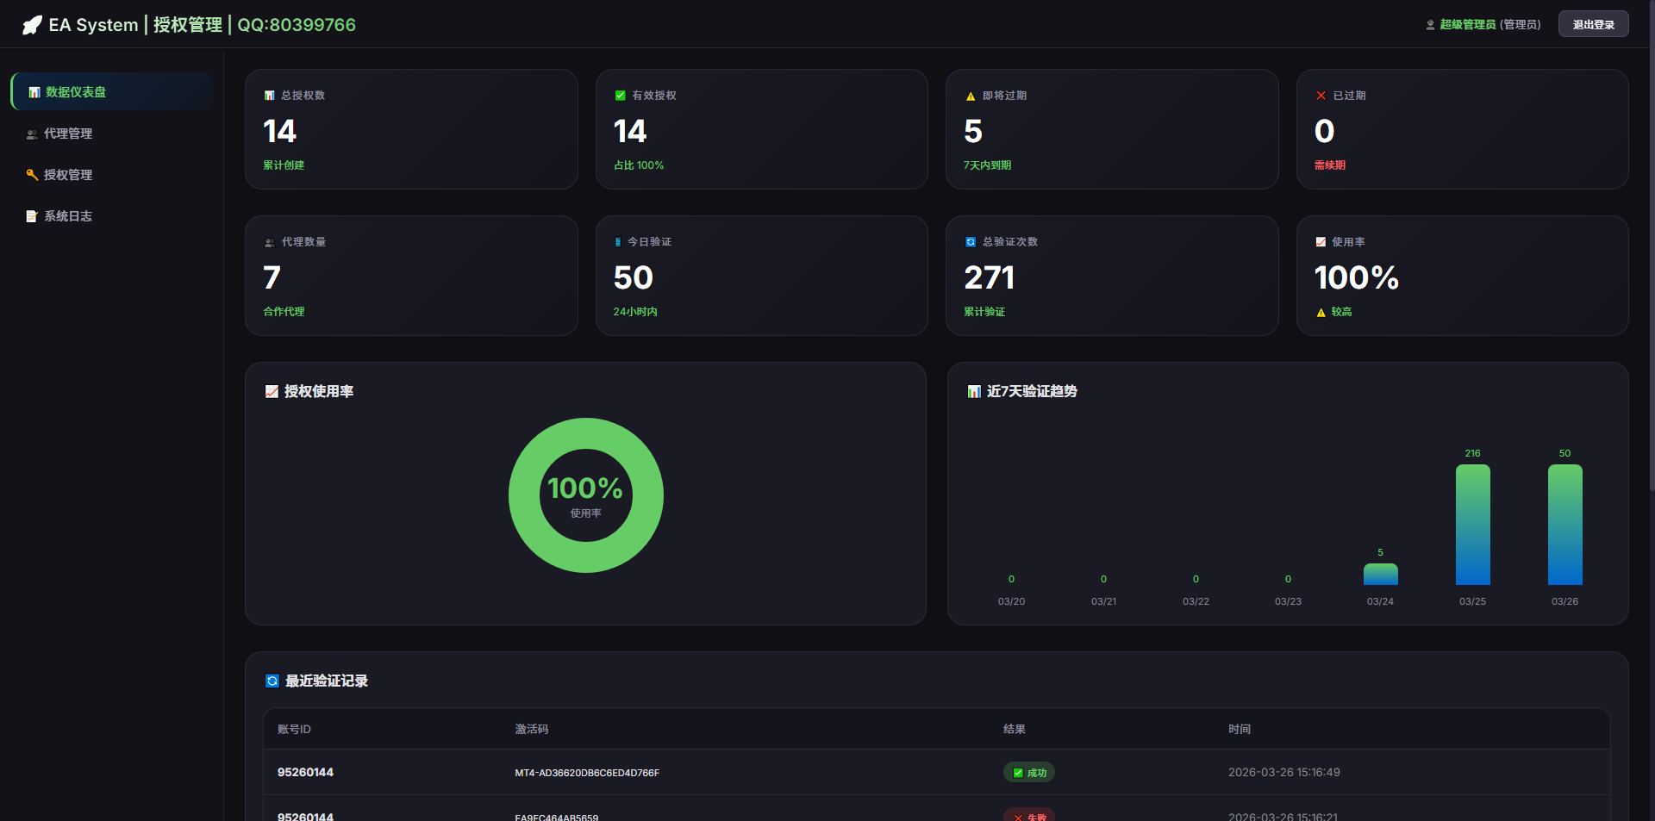The height and width of the screenshot is (821, 1655).
Task: Open 代理管理 in the sidebar
Action: coord(112,134)
